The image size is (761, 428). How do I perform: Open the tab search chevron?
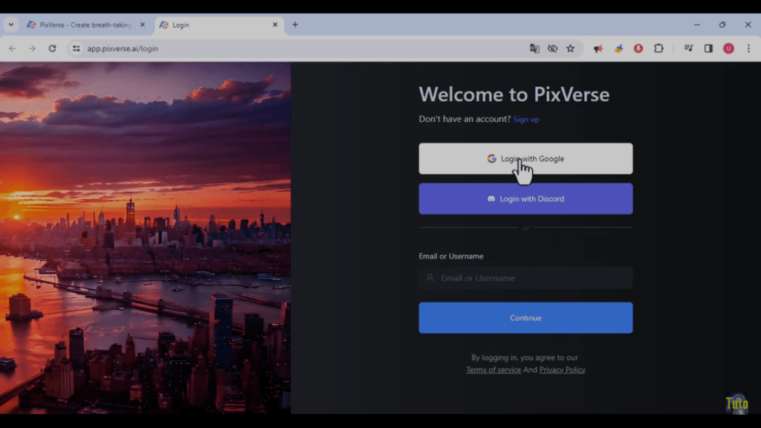pyautogui.click(x=10, y=24)
